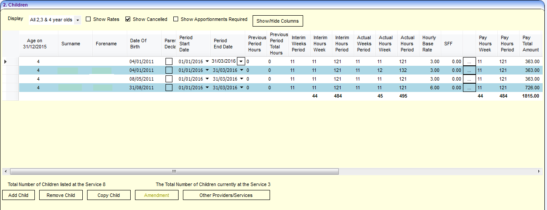The height and width of the screenshot is (210, 547).
Task: Open Period End Date dropdown for 31/08/2011 row
Action: pyautogui.click(x=242, y=88)
